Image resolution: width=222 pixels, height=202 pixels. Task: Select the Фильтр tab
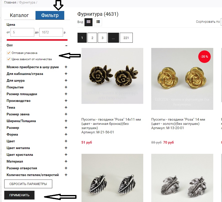pos(50,15)
